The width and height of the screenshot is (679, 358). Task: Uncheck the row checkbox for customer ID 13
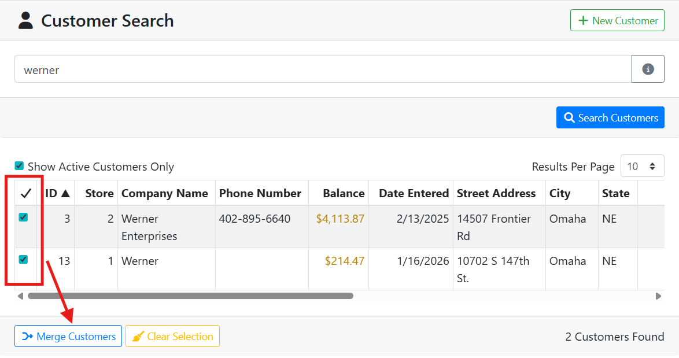23,260
